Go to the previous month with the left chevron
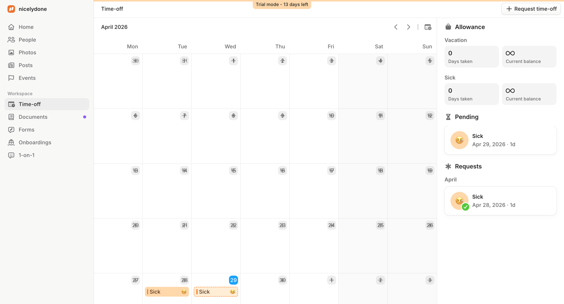The image size is (564, 304). [396, 27]
